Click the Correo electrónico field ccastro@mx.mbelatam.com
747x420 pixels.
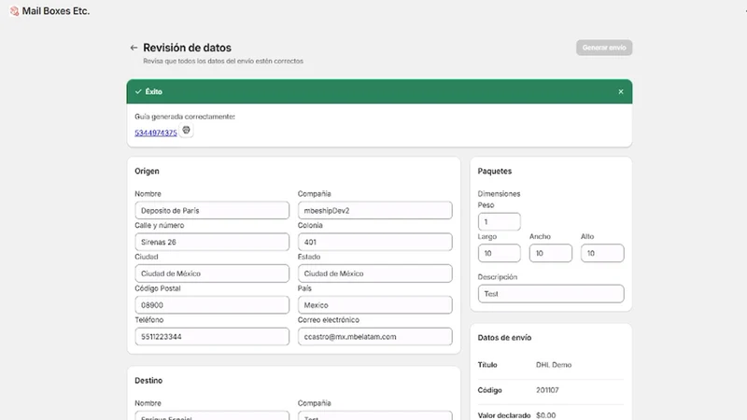point(375,337)
